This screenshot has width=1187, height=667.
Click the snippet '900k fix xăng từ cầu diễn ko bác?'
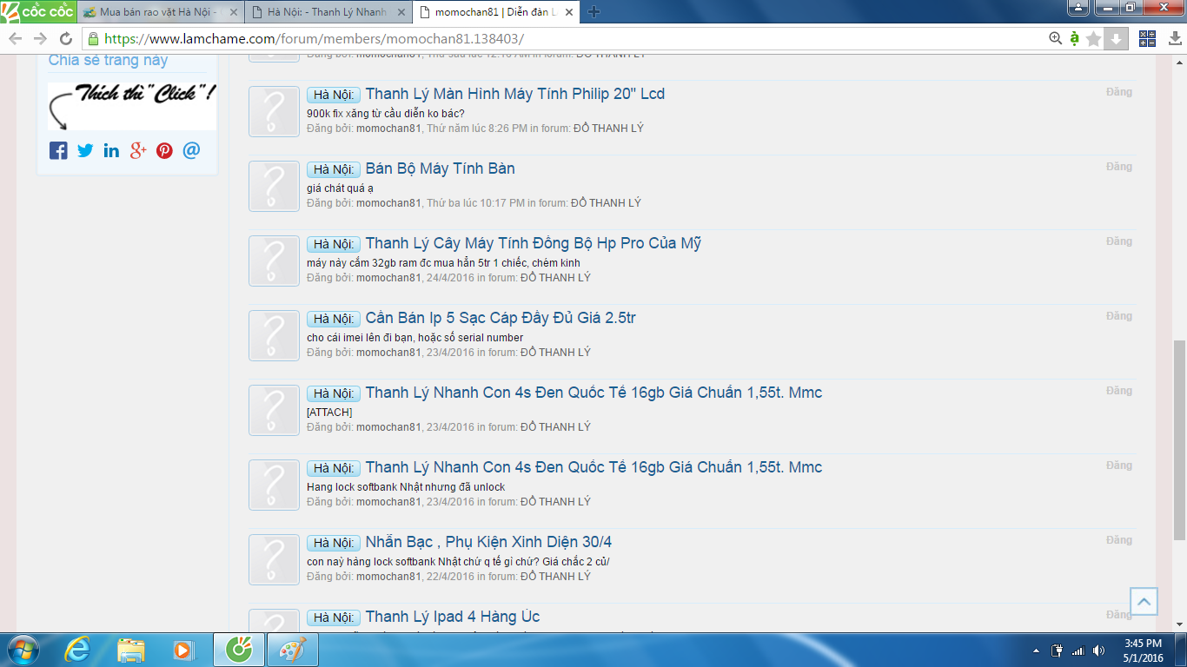click(x=386, y=114)
